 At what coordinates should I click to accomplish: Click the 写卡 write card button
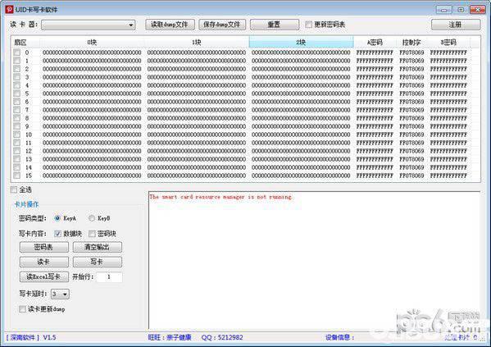point(98,262)
